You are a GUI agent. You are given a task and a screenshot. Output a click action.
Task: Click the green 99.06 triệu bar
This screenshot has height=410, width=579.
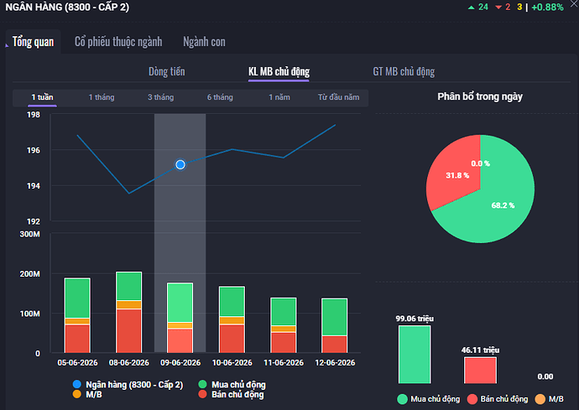click(415, 355)
